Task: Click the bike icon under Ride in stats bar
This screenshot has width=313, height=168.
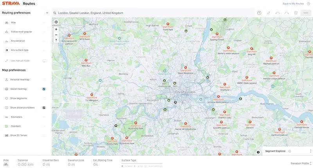Action: tap(6, 164)
